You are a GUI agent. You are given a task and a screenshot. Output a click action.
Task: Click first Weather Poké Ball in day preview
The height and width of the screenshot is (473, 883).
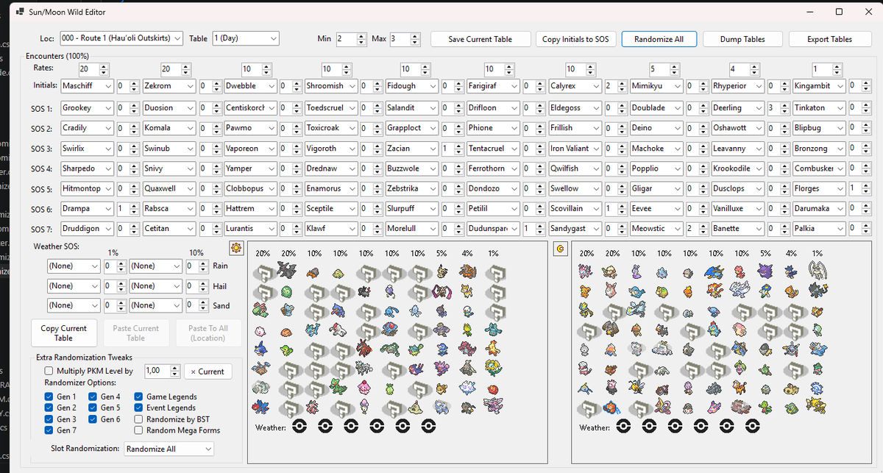(299, 426)
